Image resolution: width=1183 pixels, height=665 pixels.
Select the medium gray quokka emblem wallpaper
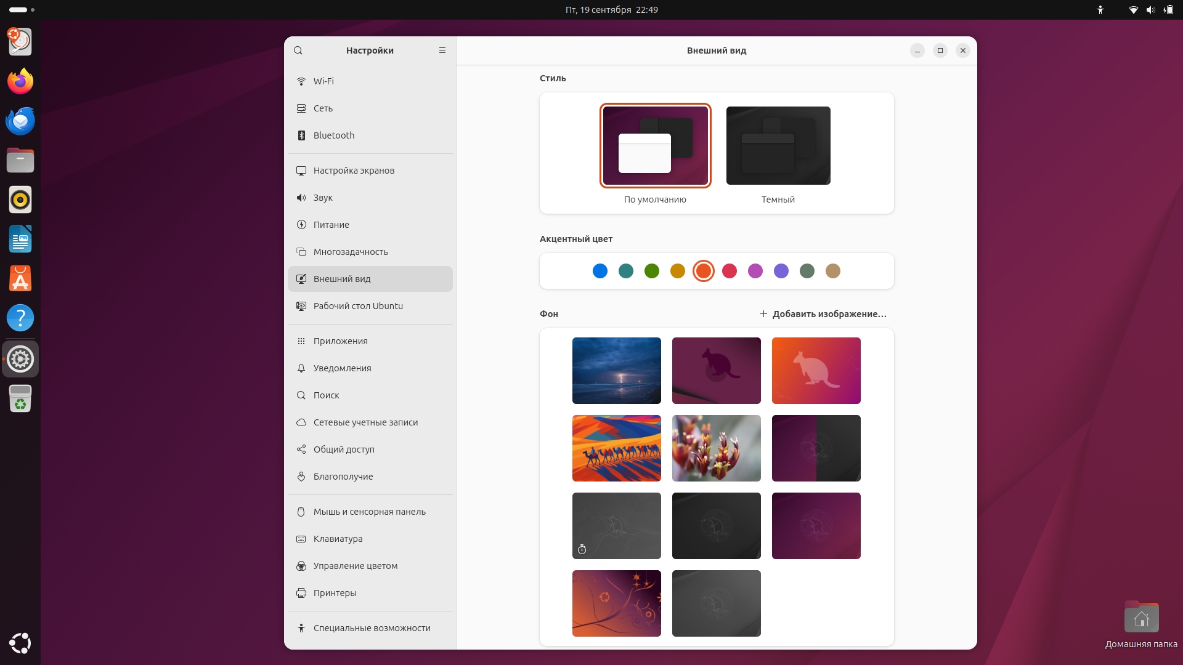pos(717,603)
